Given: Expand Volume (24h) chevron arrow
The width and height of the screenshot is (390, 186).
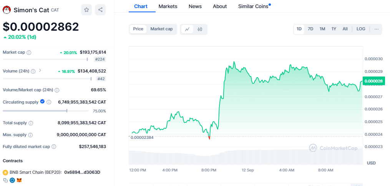Looking at the screenshot, I should pyautogui.click(x=40, y=71).
